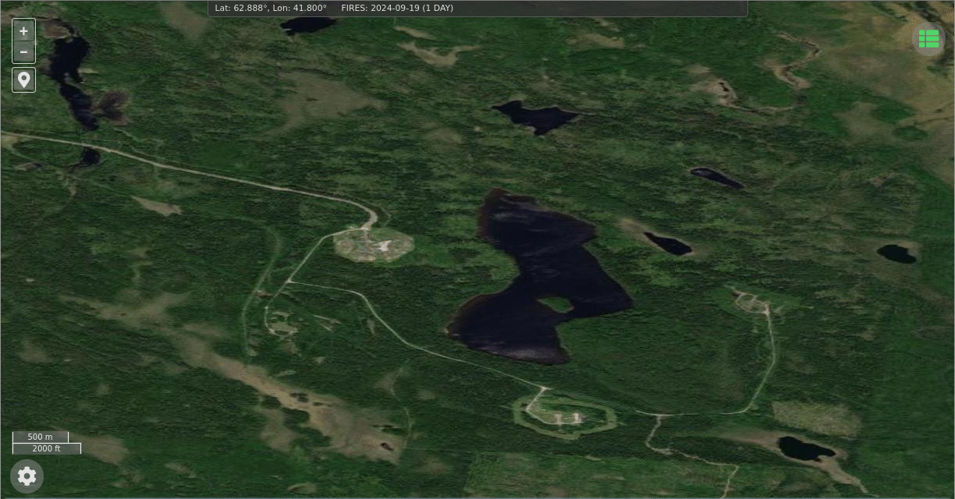This screenshot has height=499, width=955.
Task: Click the small lake left of the coordinates bar
Action: tap(307, 25)
